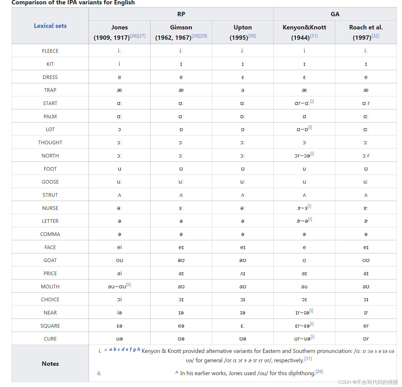
Task: Jump back via note ii caret backlink
Action: click(177, 373)
